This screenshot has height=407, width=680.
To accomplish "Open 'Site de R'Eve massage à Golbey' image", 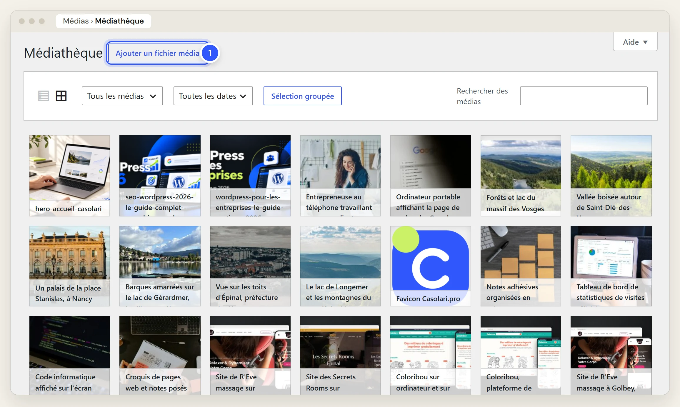I will (x=611, y=355).
